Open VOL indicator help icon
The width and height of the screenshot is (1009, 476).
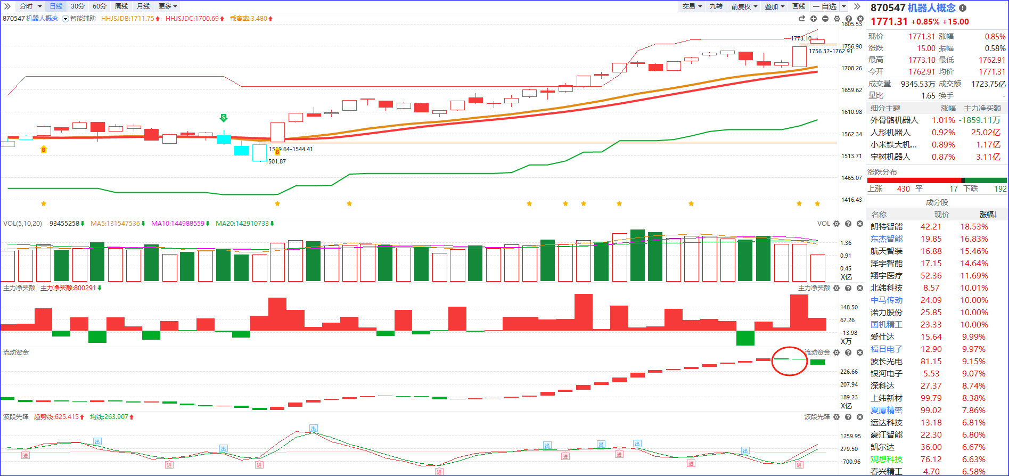848,224
